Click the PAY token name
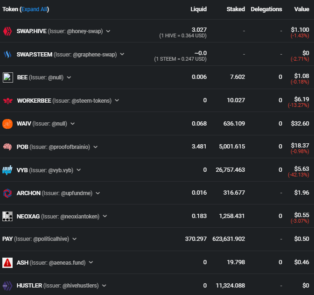This screenshot has width=314, height=295. coord(7,239)
